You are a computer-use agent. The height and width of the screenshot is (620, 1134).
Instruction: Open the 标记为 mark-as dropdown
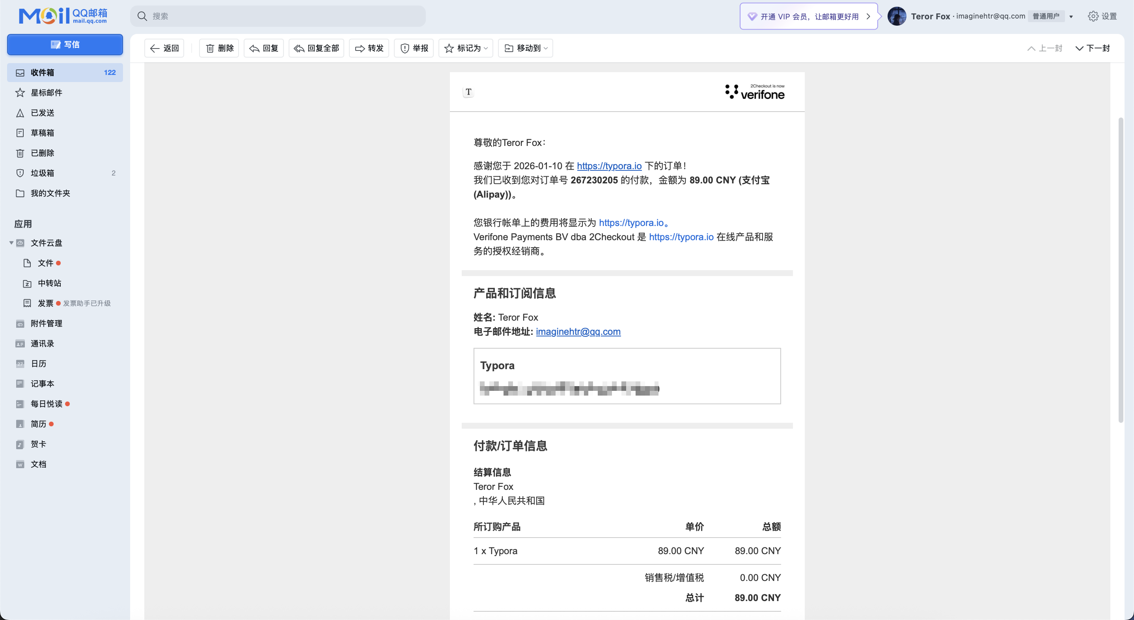coord(465,48)
